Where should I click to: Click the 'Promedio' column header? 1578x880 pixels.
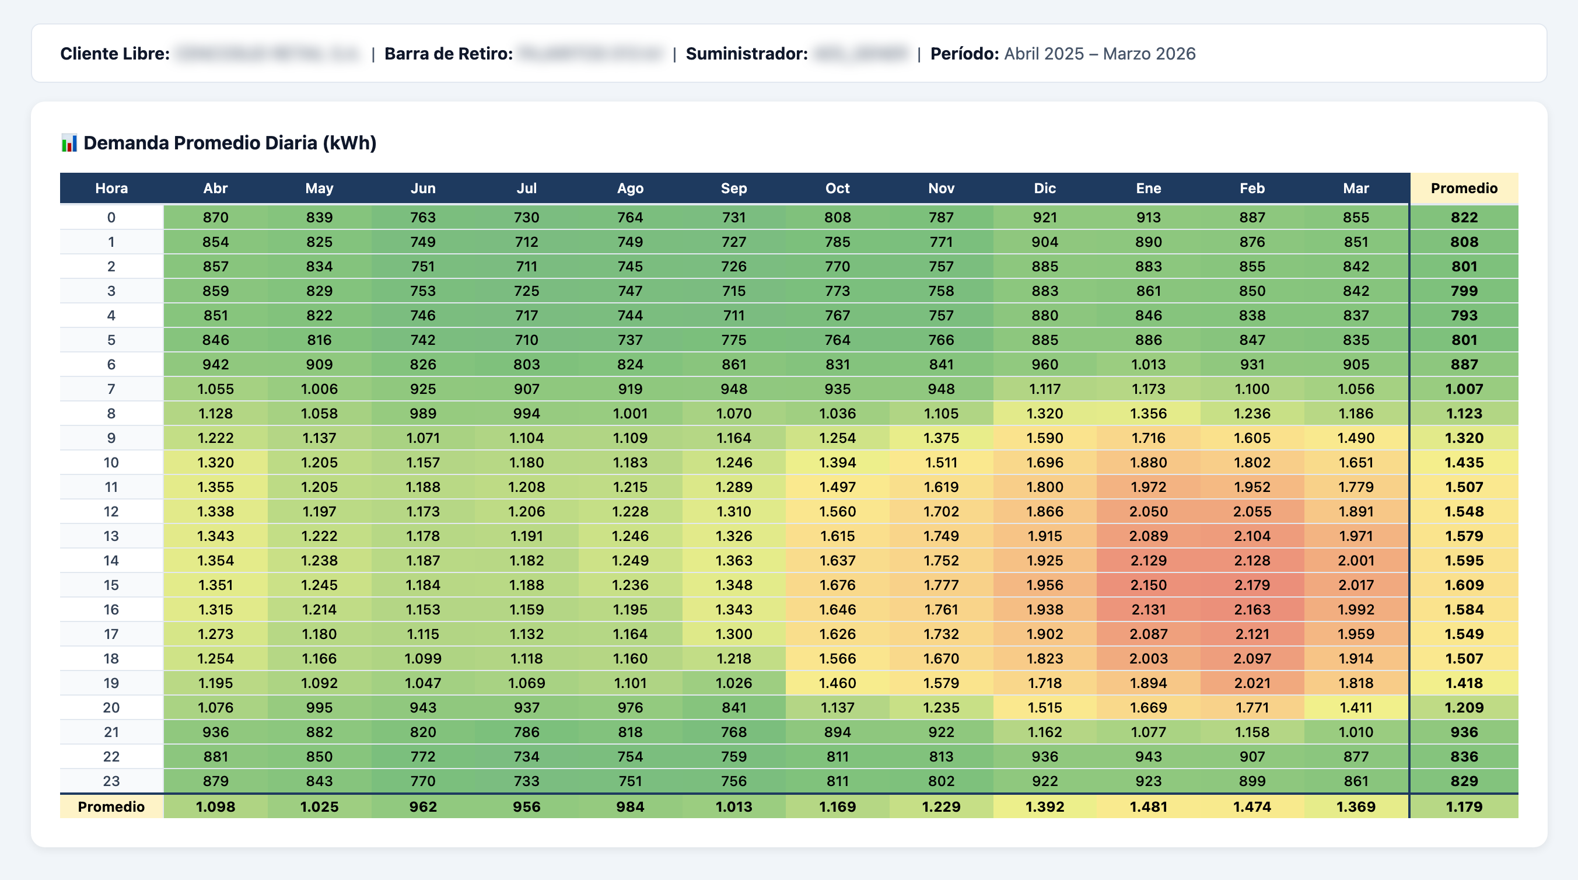[1464, 188]
